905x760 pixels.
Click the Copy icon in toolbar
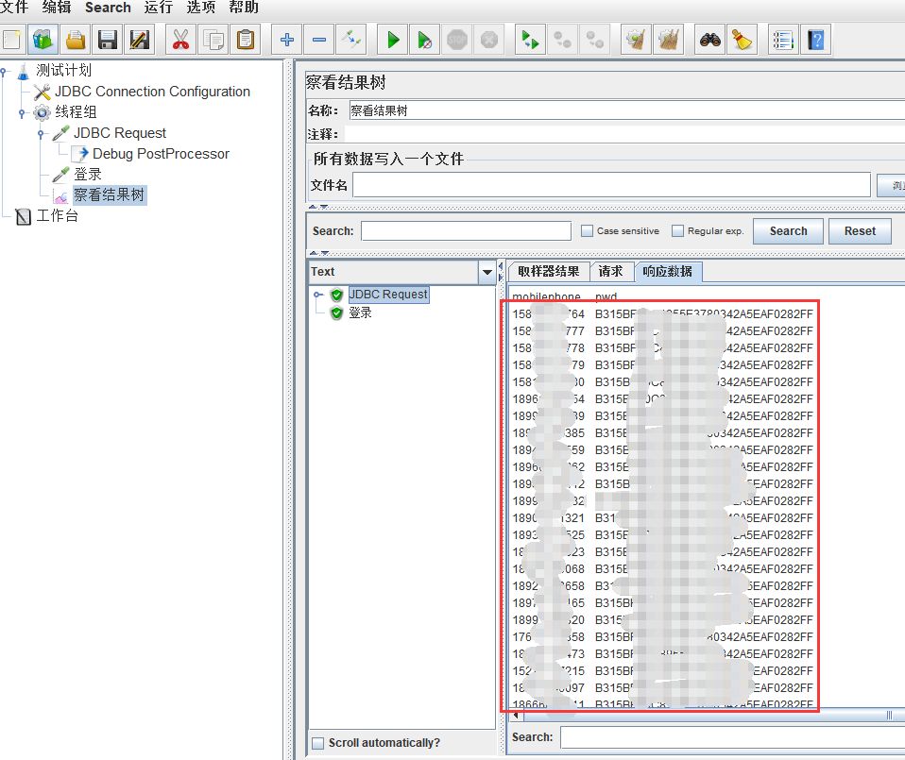point(213,40)
